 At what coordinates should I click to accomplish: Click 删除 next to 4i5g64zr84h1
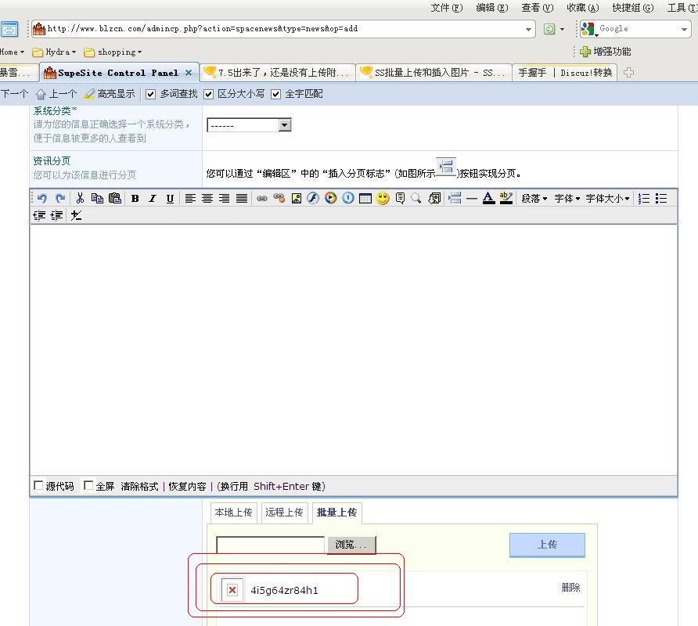tap(570, 588)
